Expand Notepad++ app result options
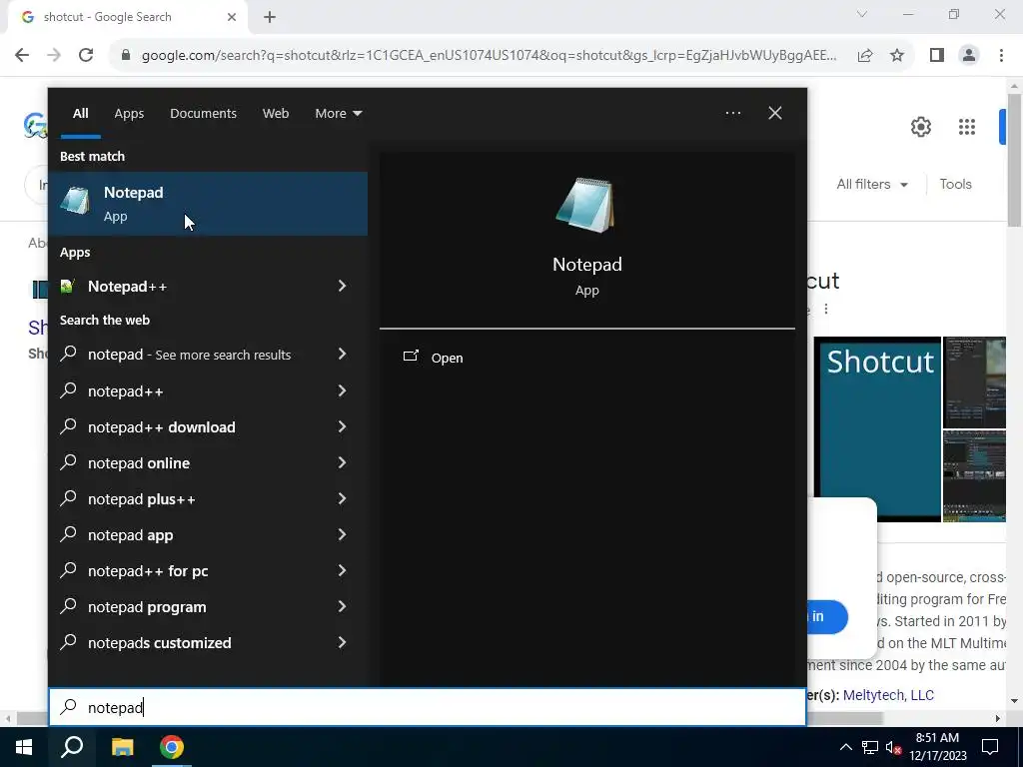The image size is (1023, 767). [342, 286]
